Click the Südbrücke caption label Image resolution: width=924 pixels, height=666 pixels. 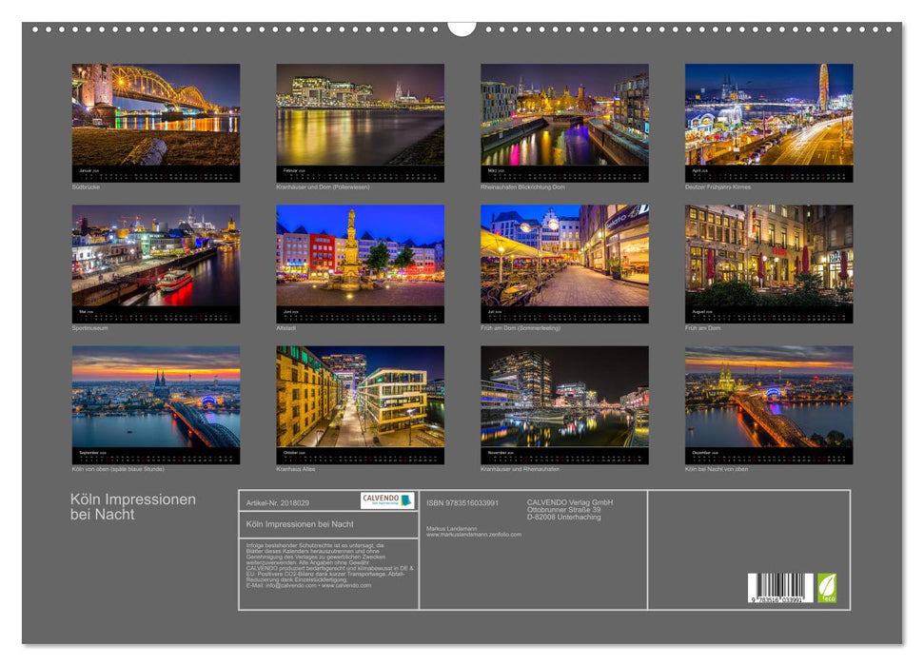88,186
